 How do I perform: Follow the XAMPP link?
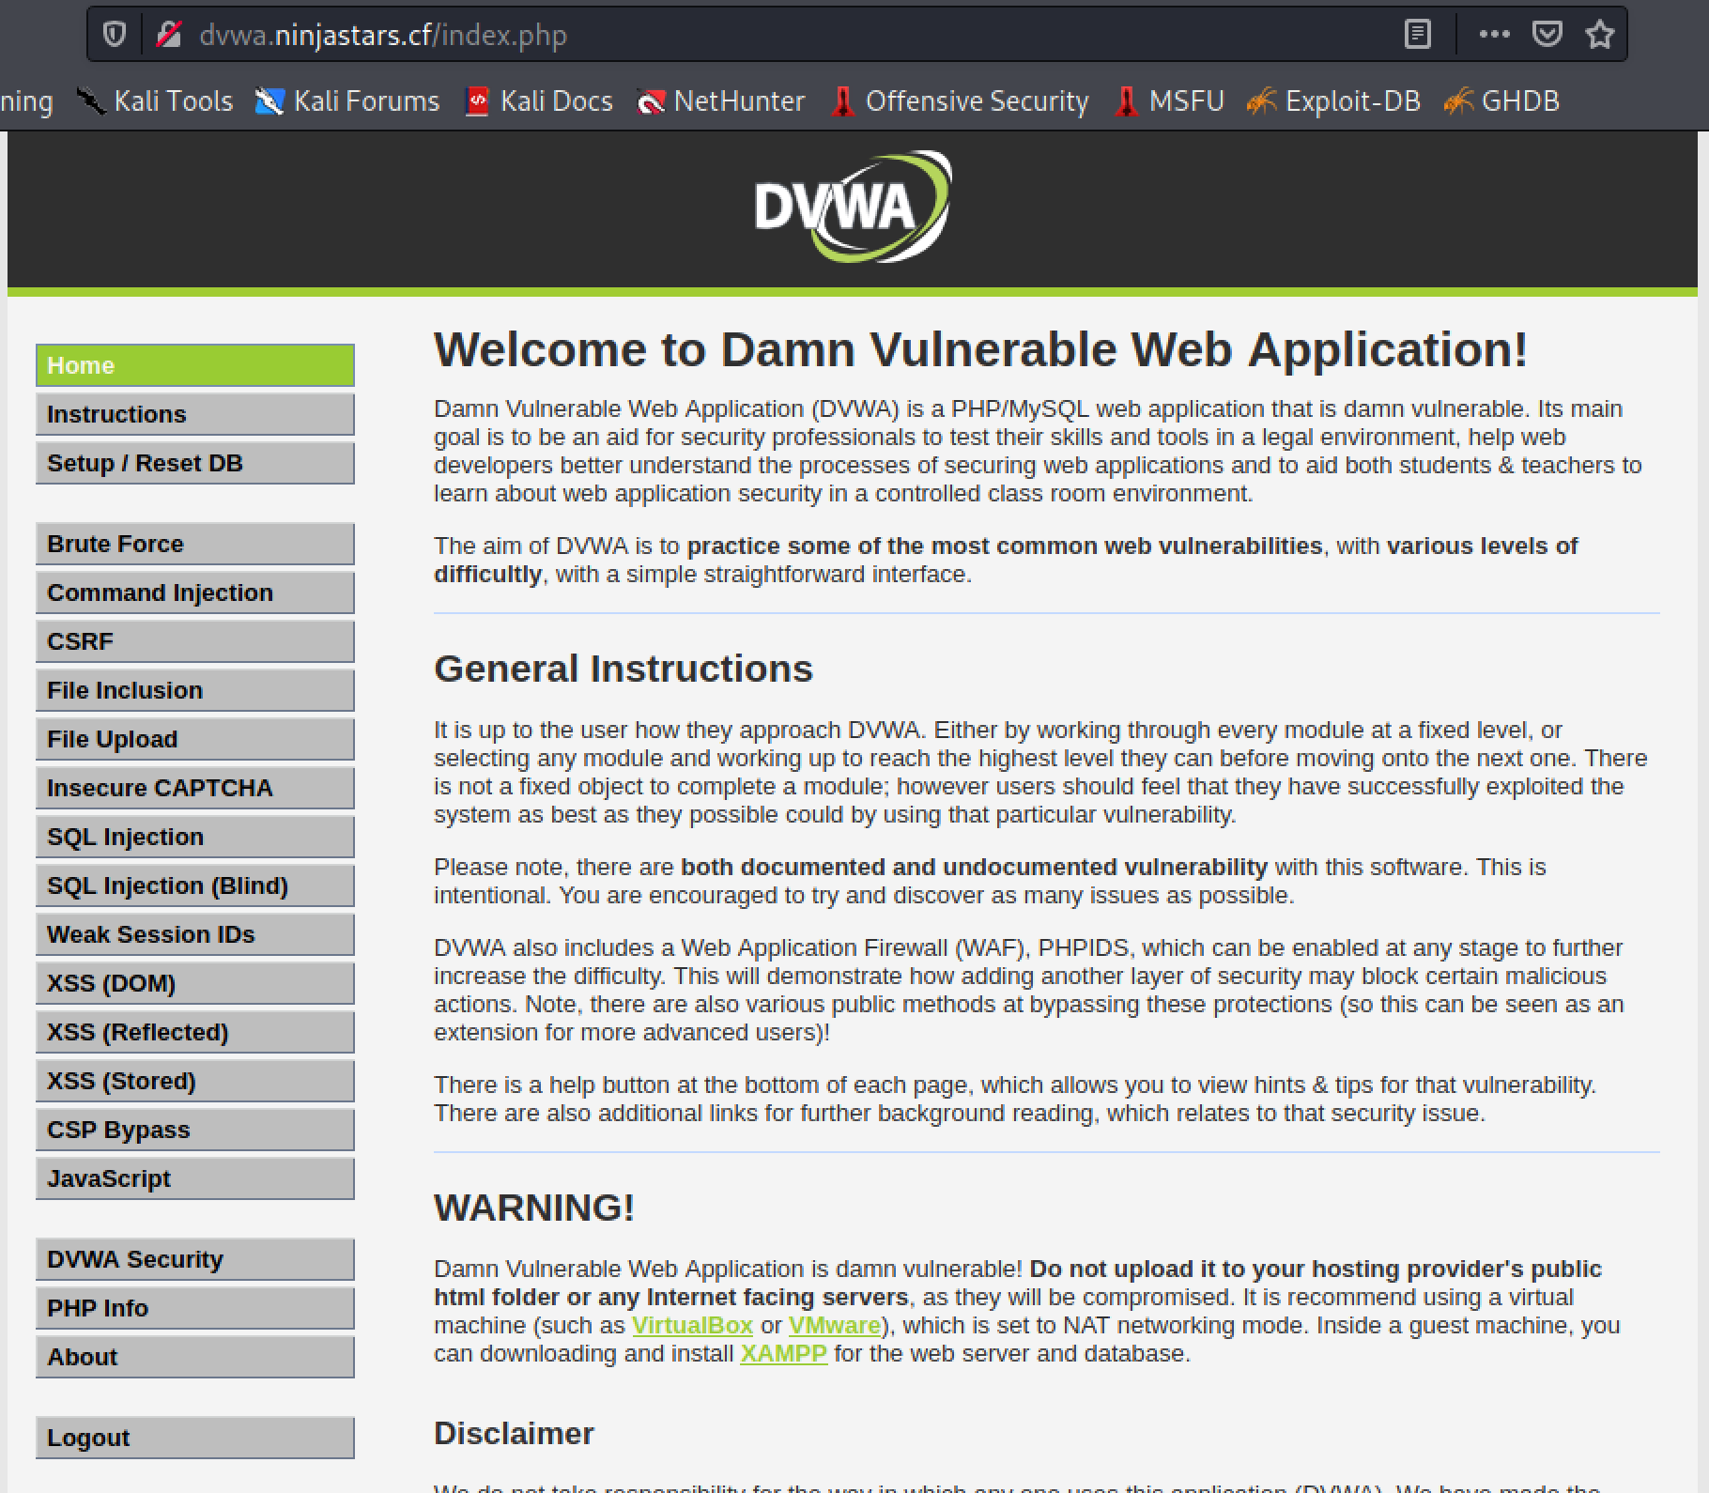point(783,1353)
